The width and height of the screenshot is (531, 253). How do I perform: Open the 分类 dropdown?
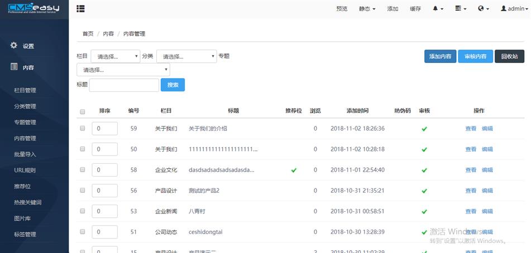point(186,56)
